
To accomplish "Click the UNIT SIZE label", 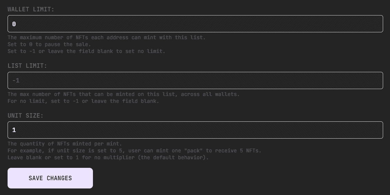I will pyautogui.click(x=25, y=116).
